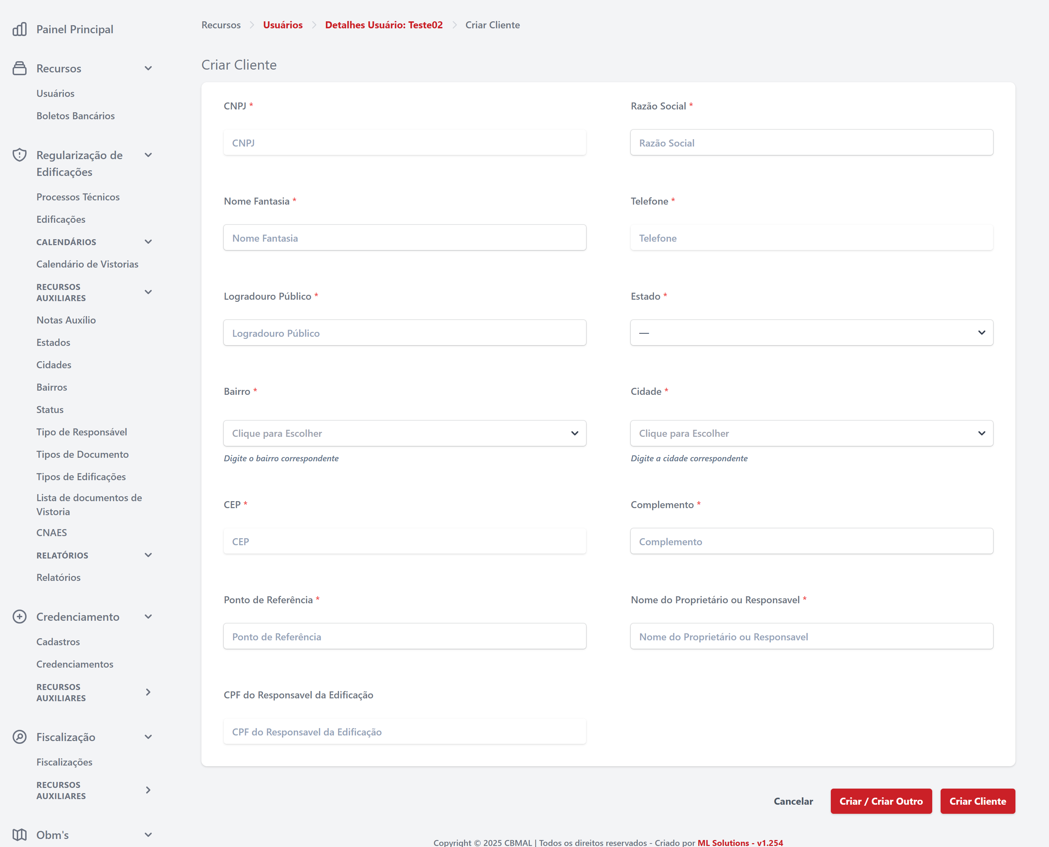Focus the CNPJ input field
Image resolution: width=1049 pixels, height=847 pixels.
point(405,142)
